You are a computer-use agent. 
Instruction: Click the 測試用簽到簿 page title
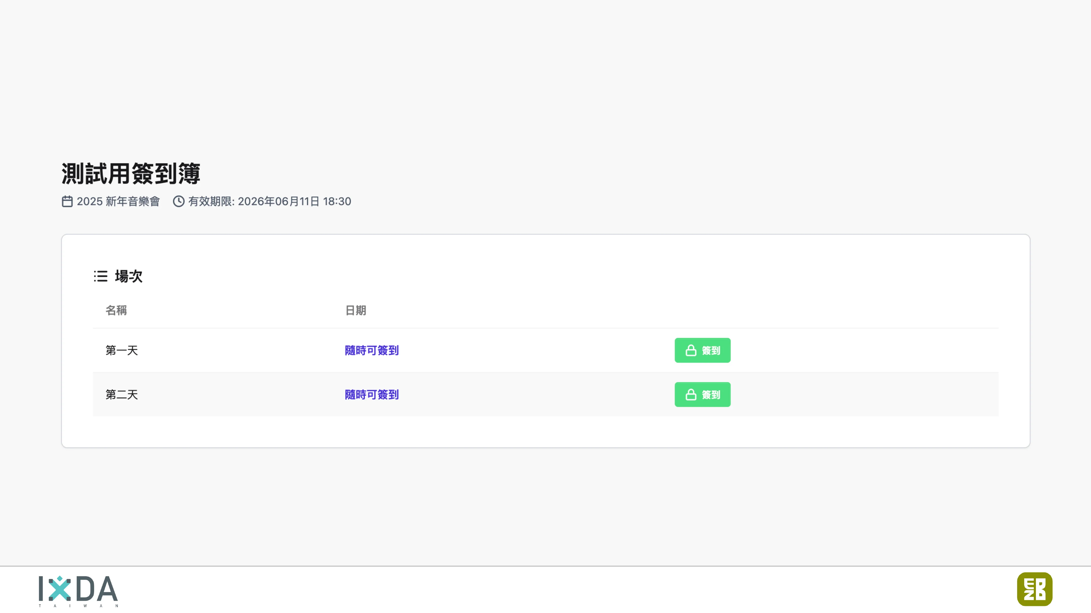tap(130, 174)
